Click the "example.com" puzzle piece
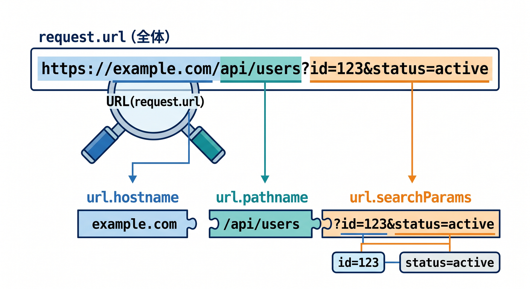Viewport: 530px width, 289px height. pos(137,224)
